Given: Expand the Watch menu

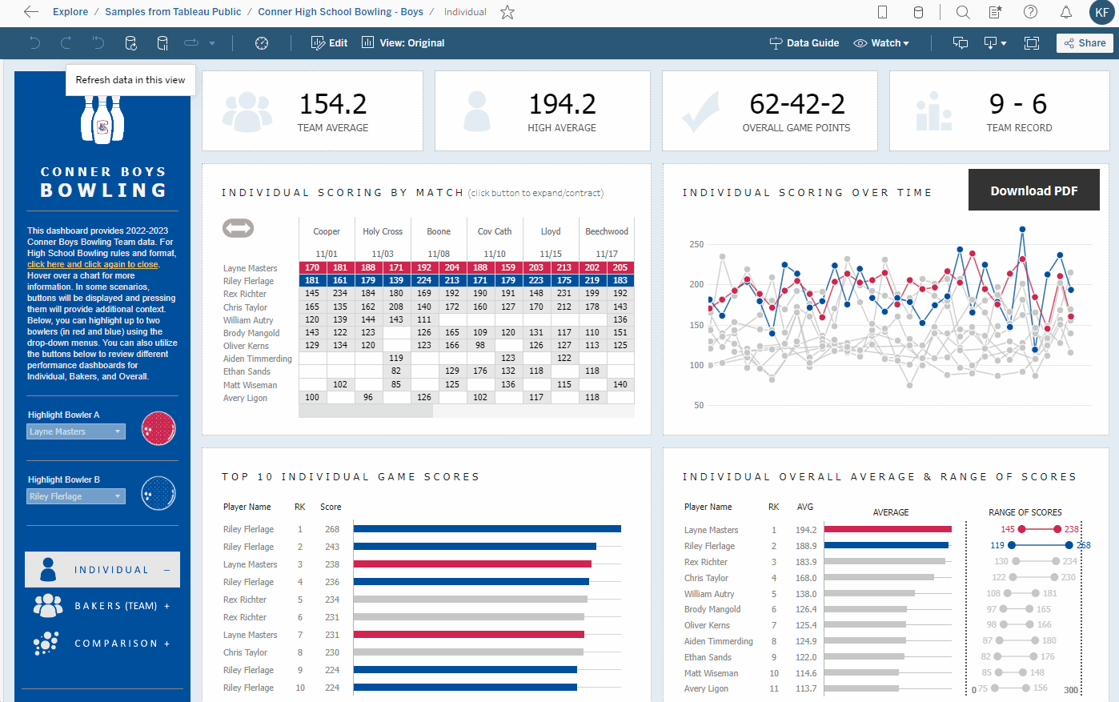Looking at the screenshot, I should (x=881, y=43).
